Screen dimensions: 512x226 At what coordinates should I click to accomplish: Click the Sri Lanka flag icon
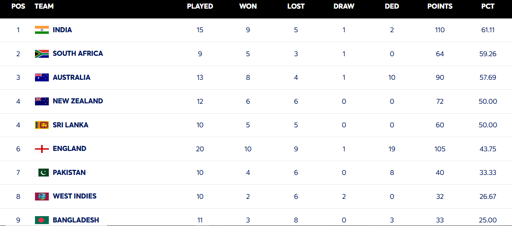pyautogui.click(x=42, y=125)
